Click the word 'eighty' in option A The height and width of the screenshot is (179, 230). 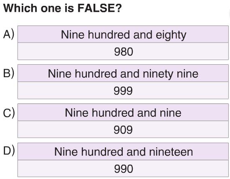(171, 35)
